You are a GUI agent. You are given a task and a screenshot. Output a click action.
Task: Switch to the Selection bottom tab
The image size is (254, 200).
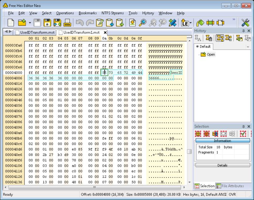(x=204, y=186)
